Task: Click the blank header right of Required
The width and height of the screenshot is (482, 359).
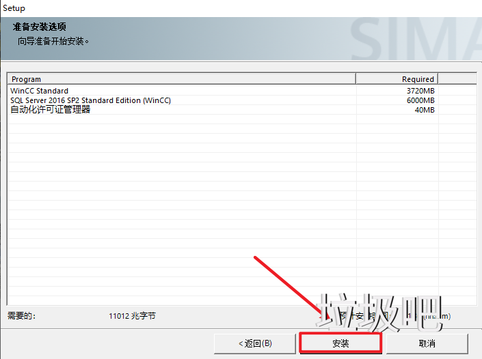Action: pyautogui.click(x=456, y=79)
